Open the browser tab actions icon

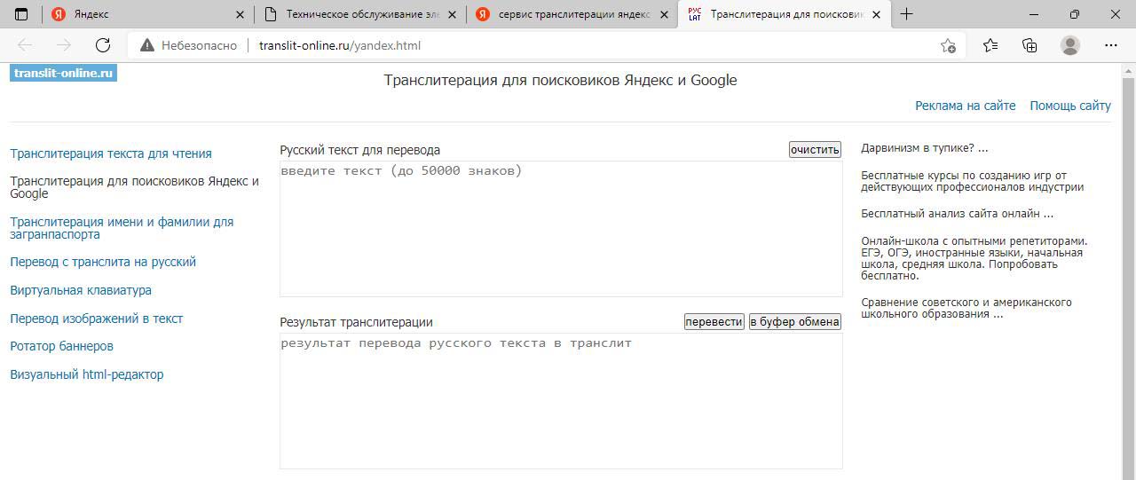(x=21, y=14)
